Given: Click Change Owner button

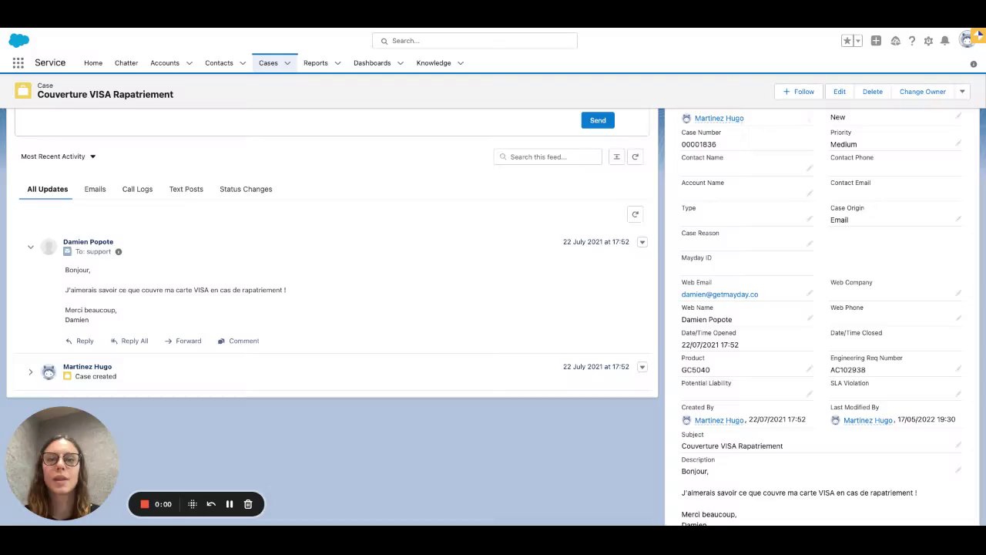Looking at the screenshot, I should (x=923, y=92).
